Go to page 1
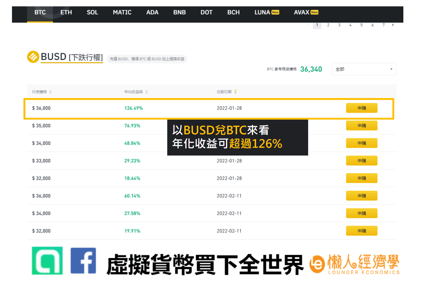429x285 pixels. pyautogui.click(x=317, y=25)
